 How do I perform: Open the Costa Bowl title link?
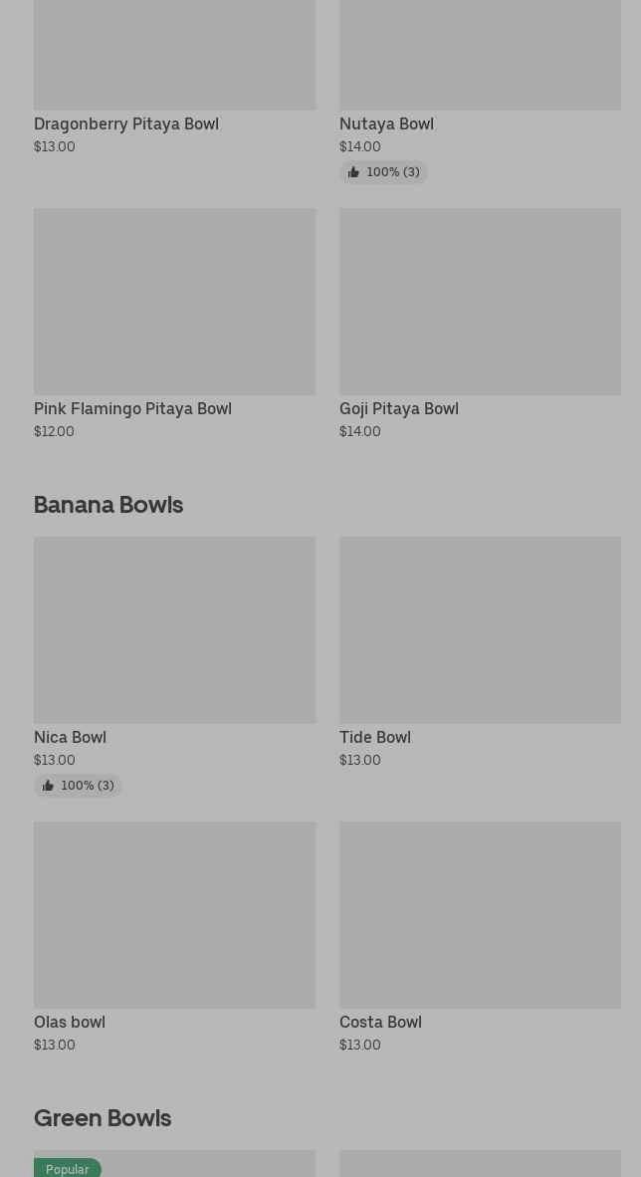point(380,1022)
